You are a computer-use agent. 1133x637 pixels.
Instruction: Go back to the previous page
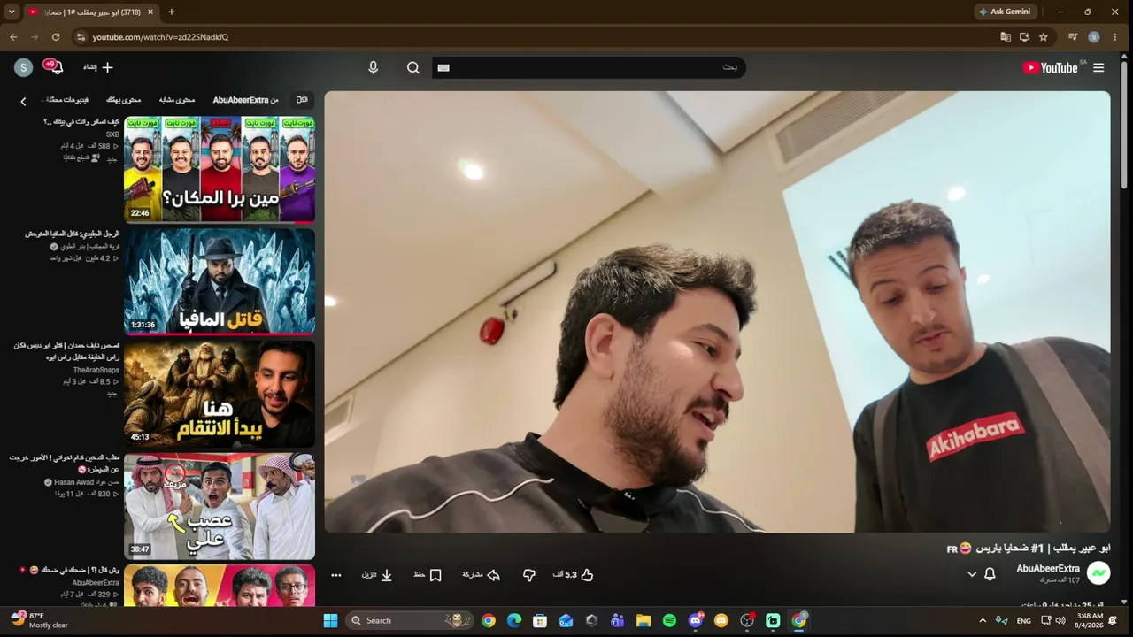[x=13, y=37]
